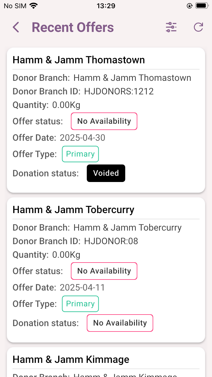Tap Thomastown's No Availability offer status badge

pos(104,121)
